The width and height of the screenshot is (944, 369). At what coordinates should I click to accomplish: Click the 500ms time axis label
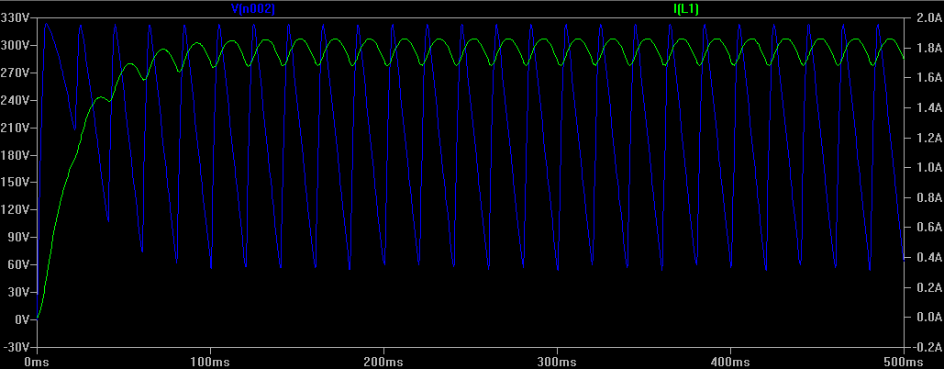904,361
